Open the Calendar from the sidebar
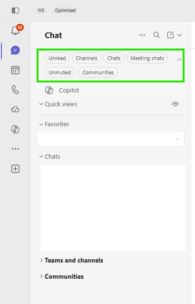The image size is (195, 304). pos(15,70)
